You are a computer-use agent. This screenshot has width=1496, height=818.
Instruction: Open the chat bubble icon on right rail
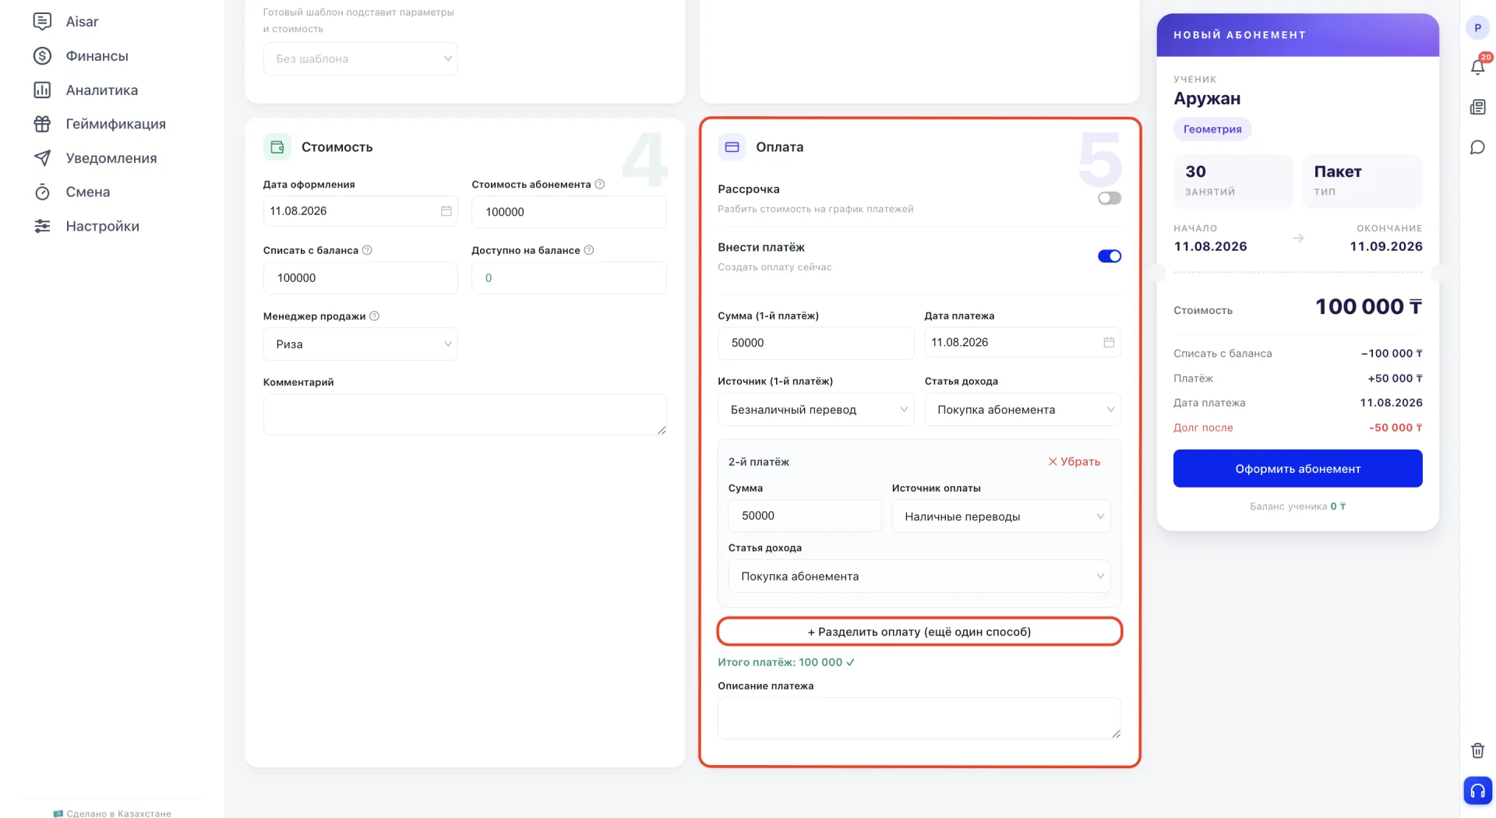click(x=1477, y=148)
